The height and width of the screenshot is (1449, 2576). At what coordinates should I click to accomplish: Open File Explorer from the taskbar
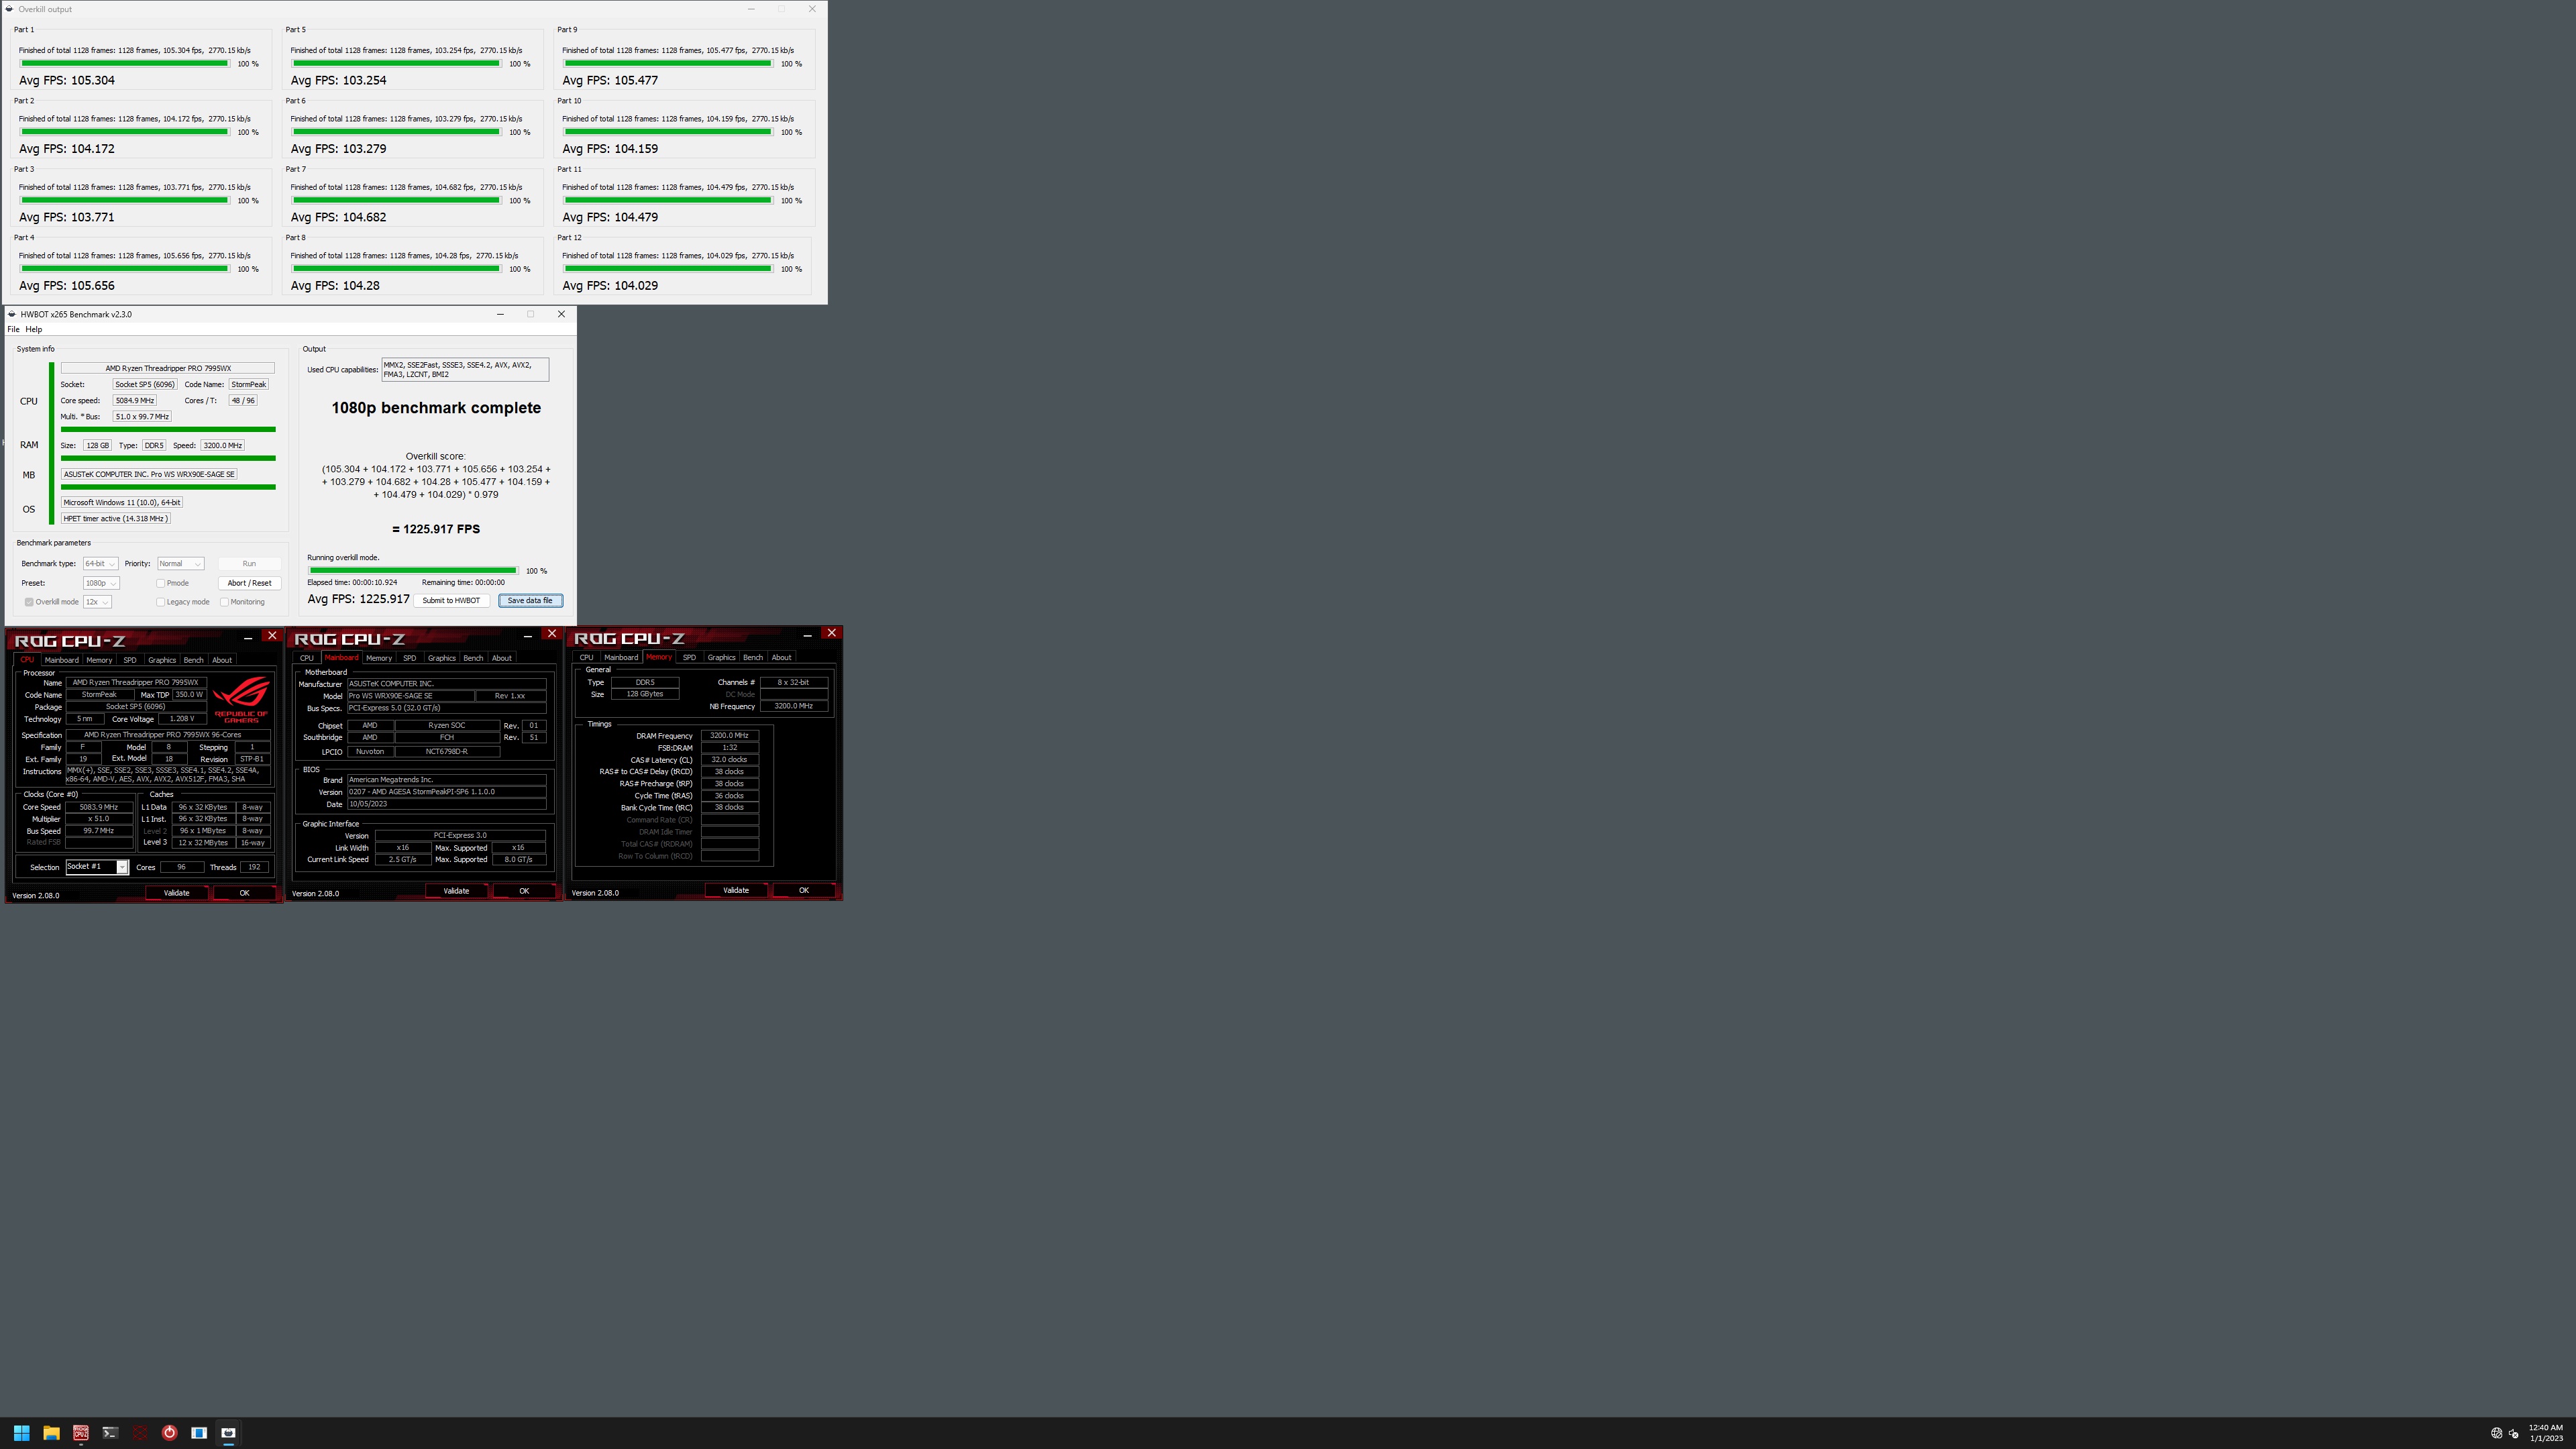(x=51, y=1432)
